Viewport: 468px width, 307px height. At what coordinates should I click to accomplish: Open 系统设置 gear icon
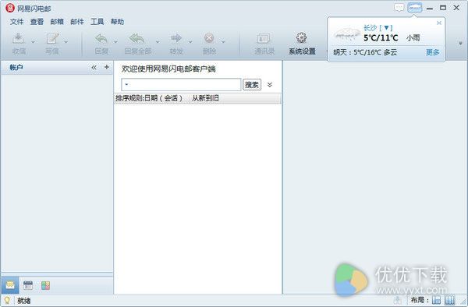click(301, 38)
